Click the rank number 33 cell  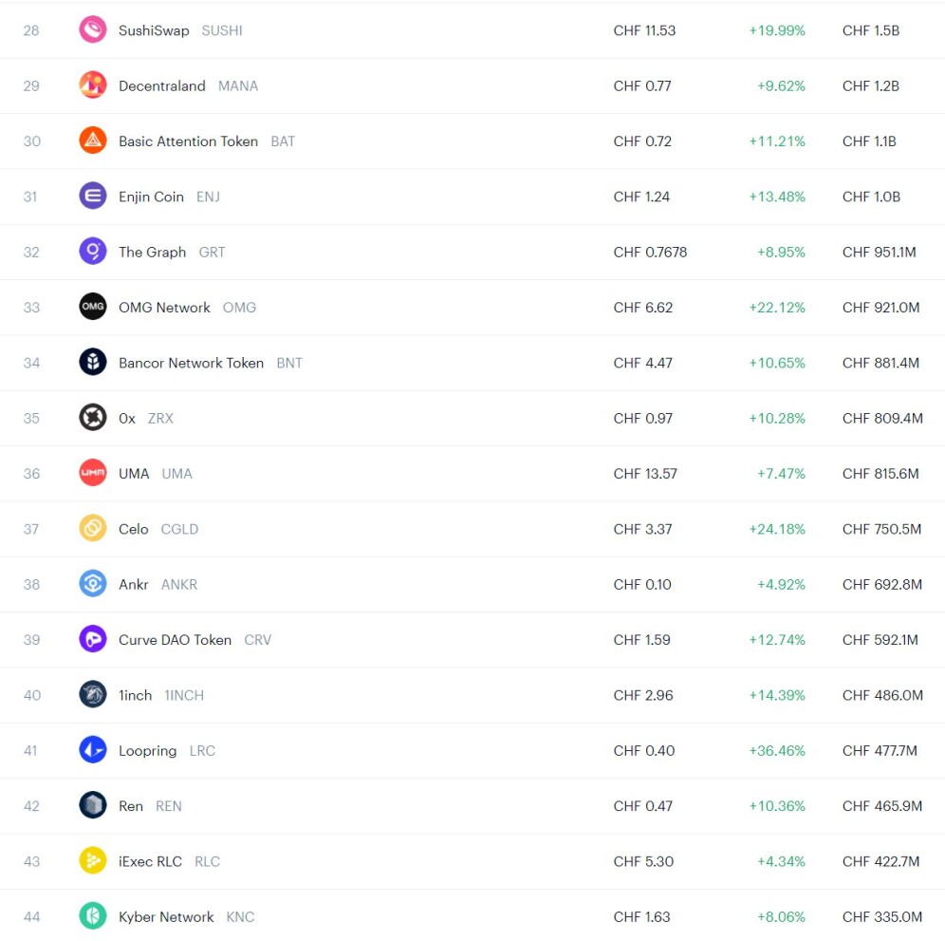tap(31, 308)
